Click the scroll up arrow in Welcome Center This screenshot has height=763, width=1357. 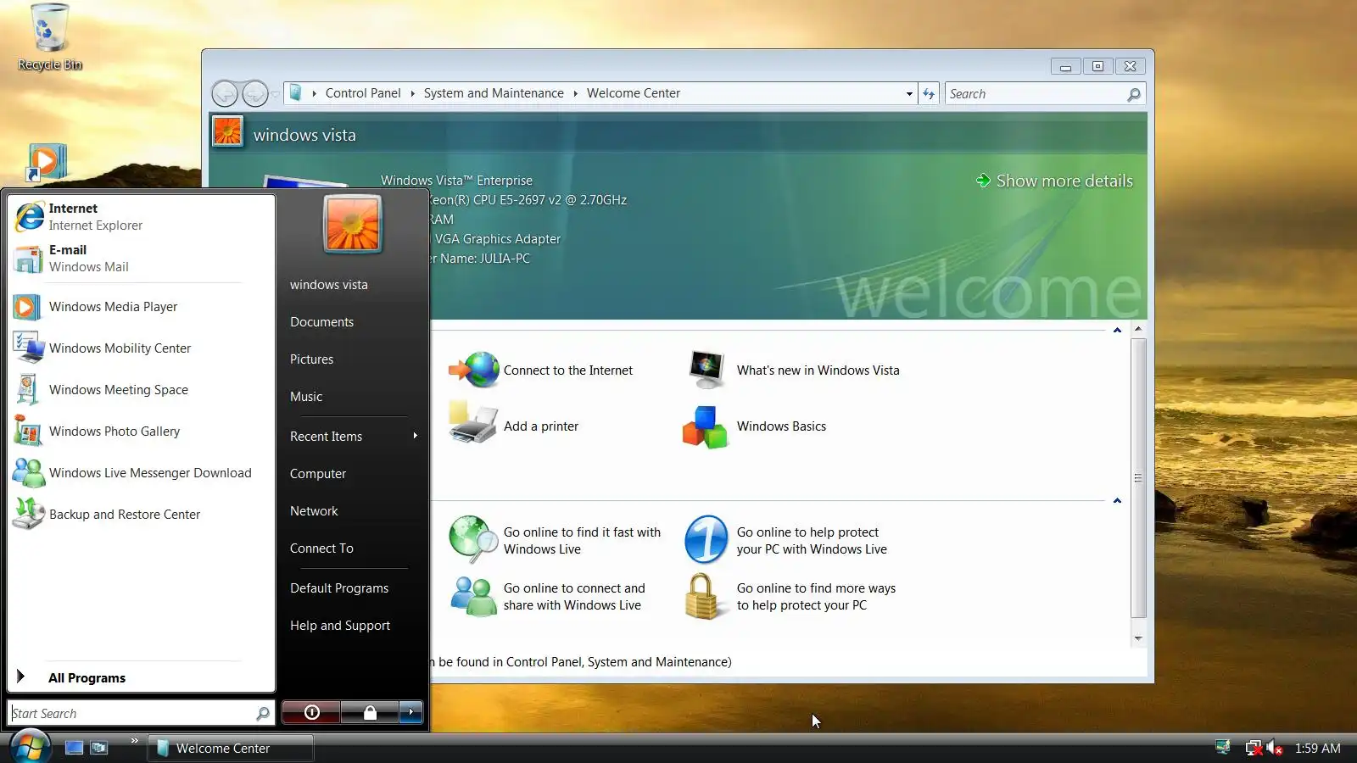pyautogui.click(x=1138, y=328)
